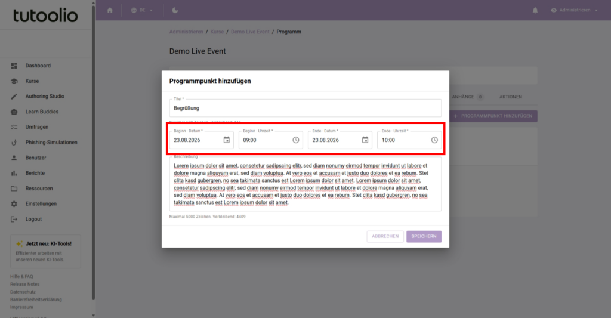Click the Dashboard grid icon in the sidebar

point(14,66)
